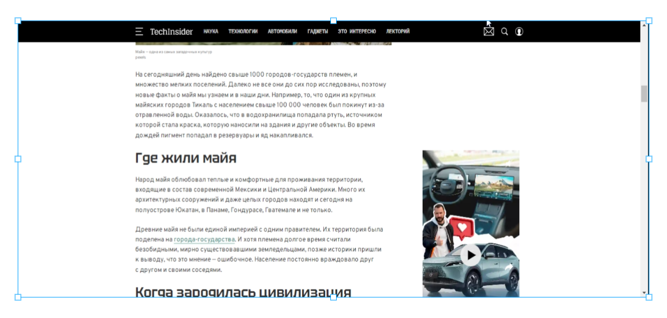Screen dimensions: 667x318
Task: Select bottom-left selection frame handle
Action: (18, 297)
